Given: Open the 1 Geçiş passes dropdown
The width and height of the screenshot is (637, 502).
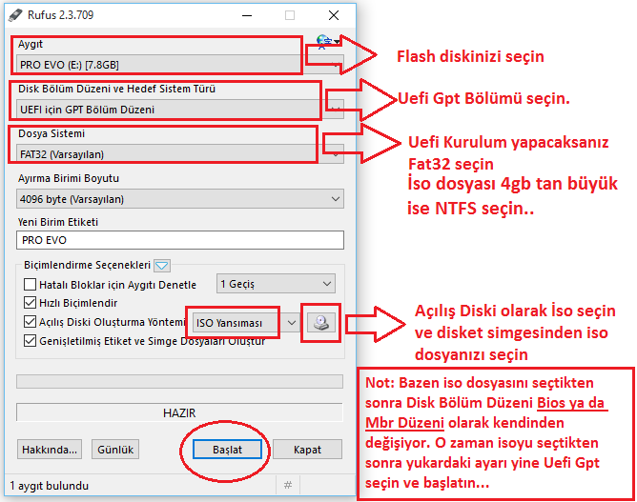Looking at the screenshot, I should click(276, 284).
